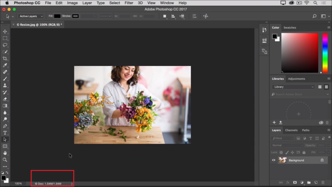This screenshot has width=332, height=187.
Task: Click the Doc size status bar info
Action: [x=48, y=184]
